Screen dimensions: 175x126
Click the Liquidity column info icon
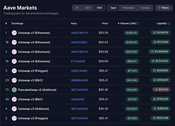(x=169, y=23)
